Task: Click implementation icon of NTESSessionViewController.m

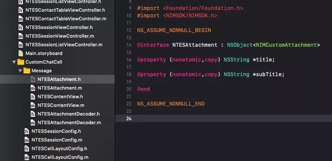Action: pos(21,36)
